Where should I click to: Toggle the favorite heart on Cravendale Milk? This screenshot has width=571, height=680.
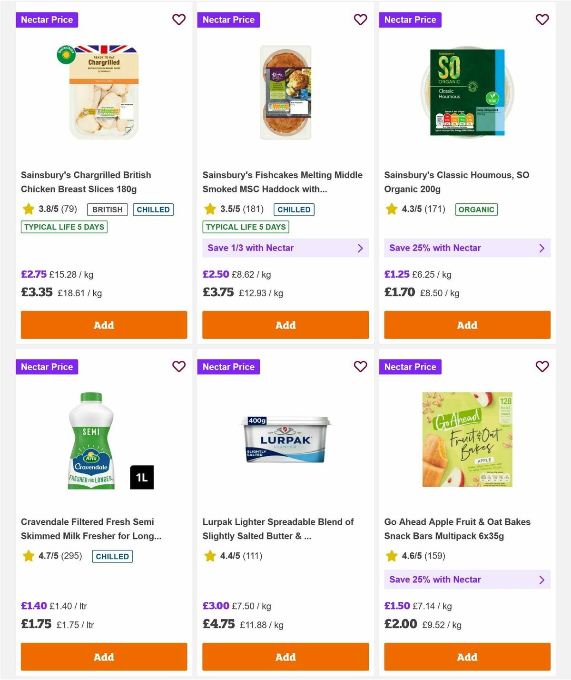click(179, 367)
